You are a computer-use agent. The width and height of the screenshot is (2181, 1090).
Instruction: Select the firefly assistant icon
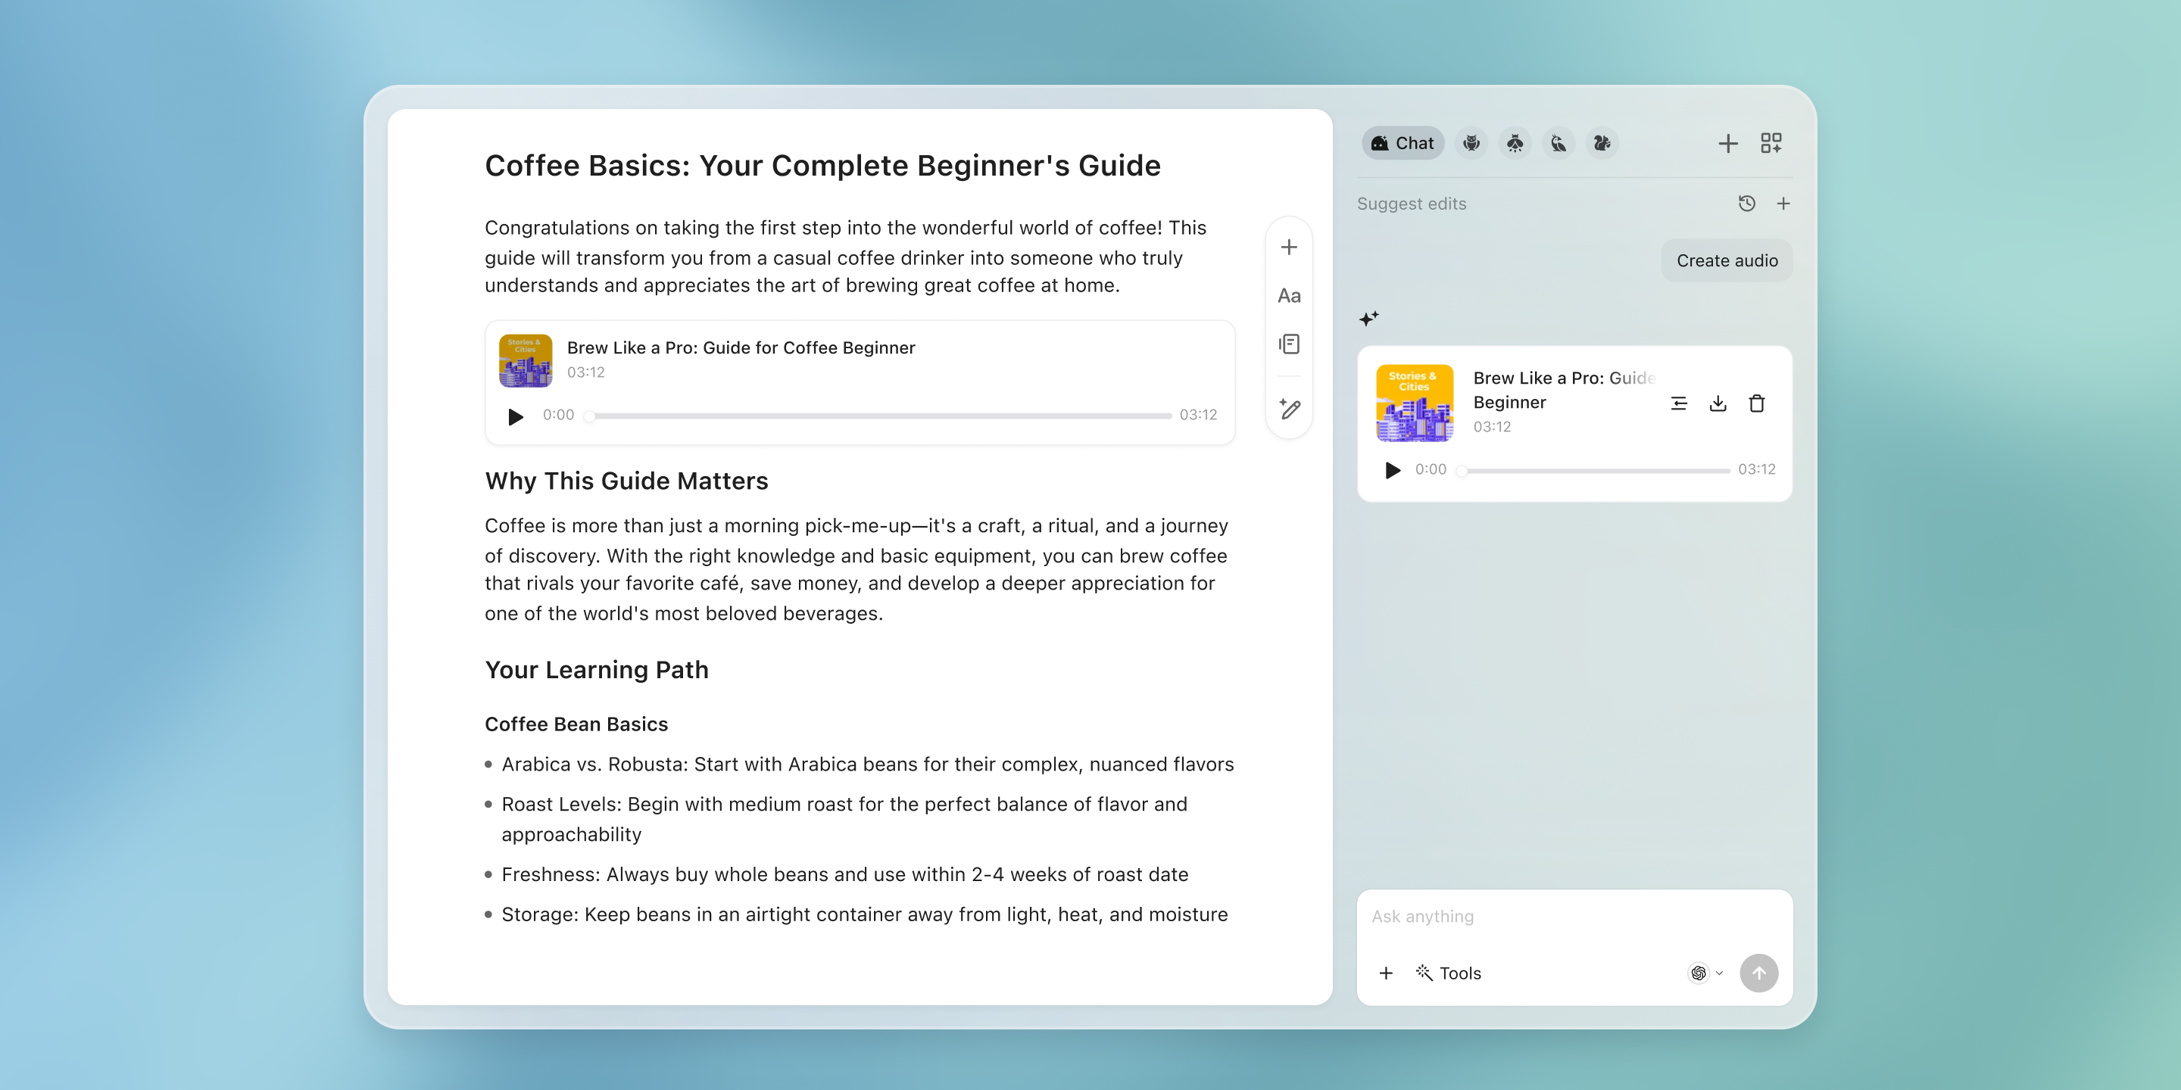coord(1515,143)
